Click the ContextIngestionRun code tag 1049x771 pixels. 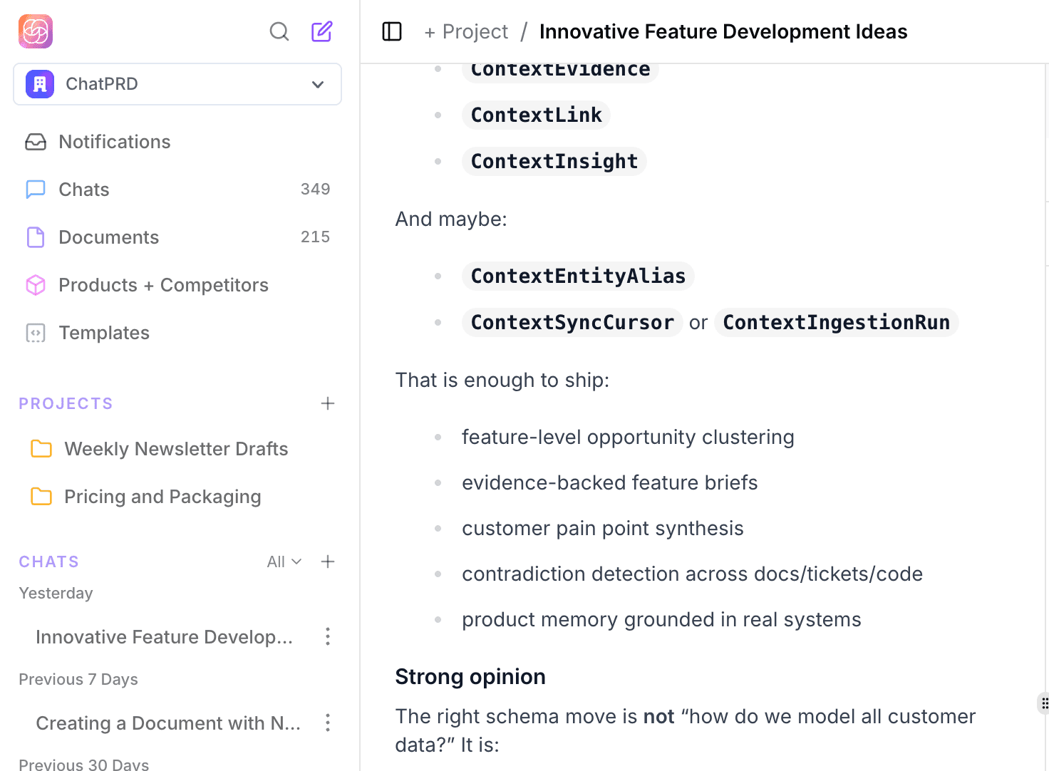coord(837,322)
